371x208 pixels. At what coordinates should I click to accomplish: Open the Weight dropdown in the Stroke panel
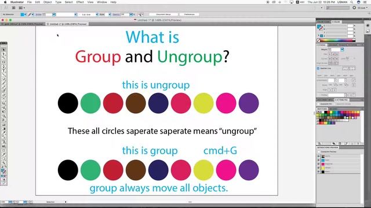coord(342,50)
